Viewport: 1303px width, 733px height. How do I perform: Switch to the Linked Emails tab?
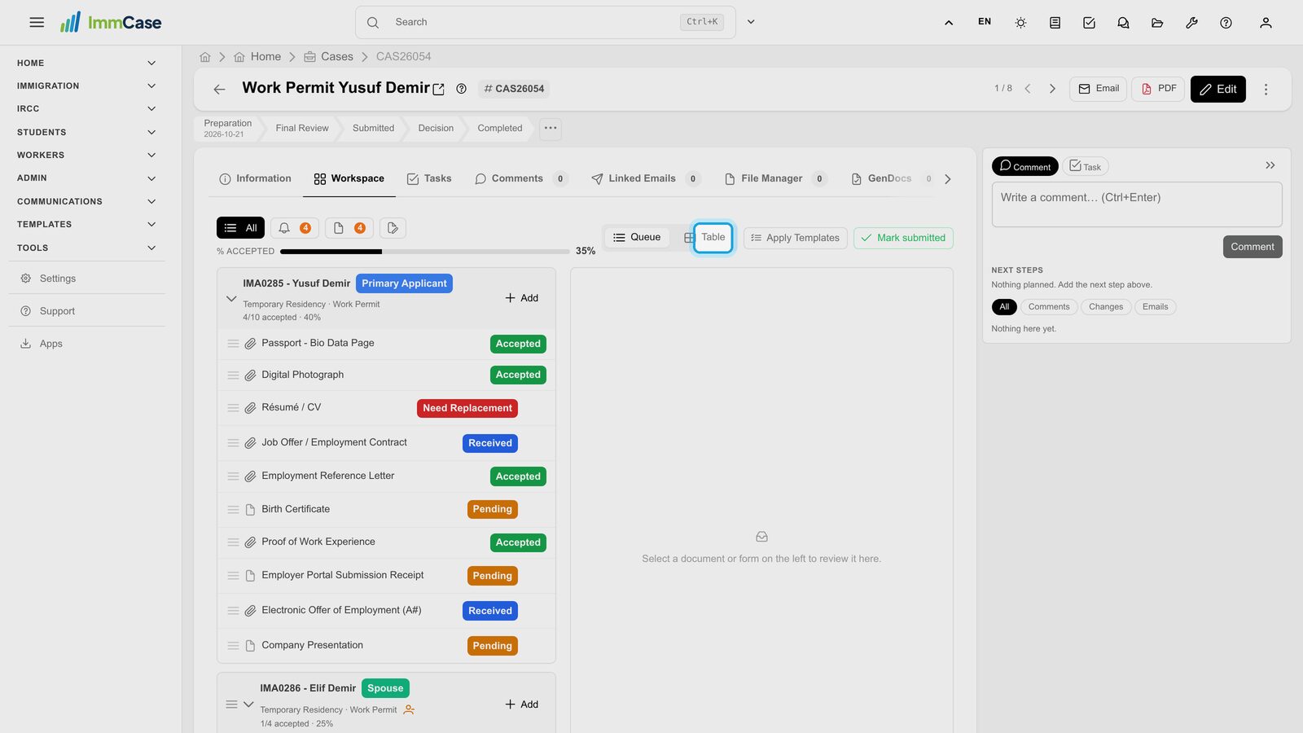point(645,178)
